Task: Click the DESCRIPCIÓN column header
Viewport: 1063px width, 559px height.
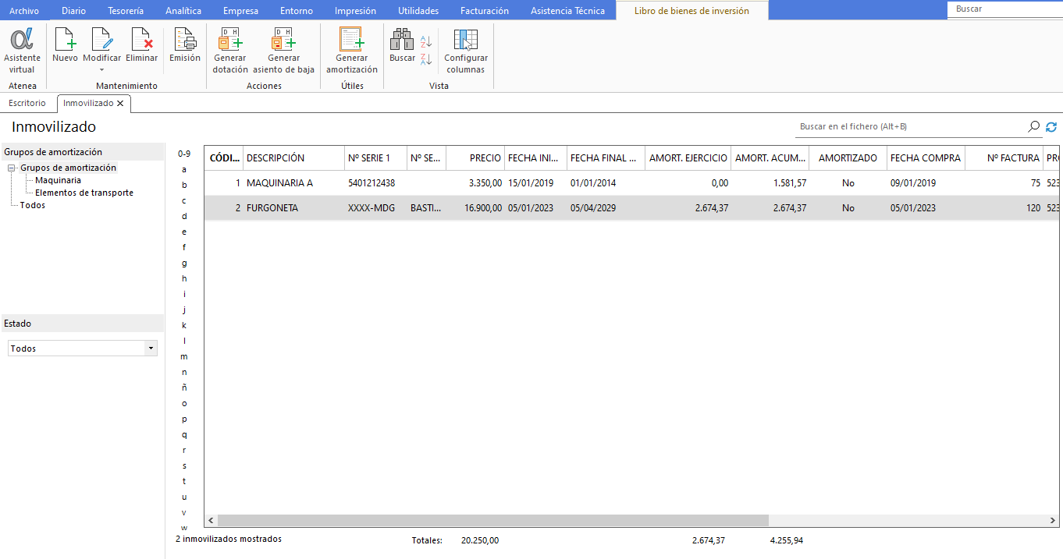Action: [x=293, y=157]
